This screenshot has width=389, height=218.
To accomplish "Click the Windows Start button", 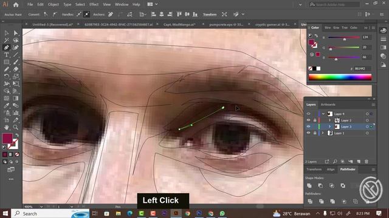I will 5,213.
